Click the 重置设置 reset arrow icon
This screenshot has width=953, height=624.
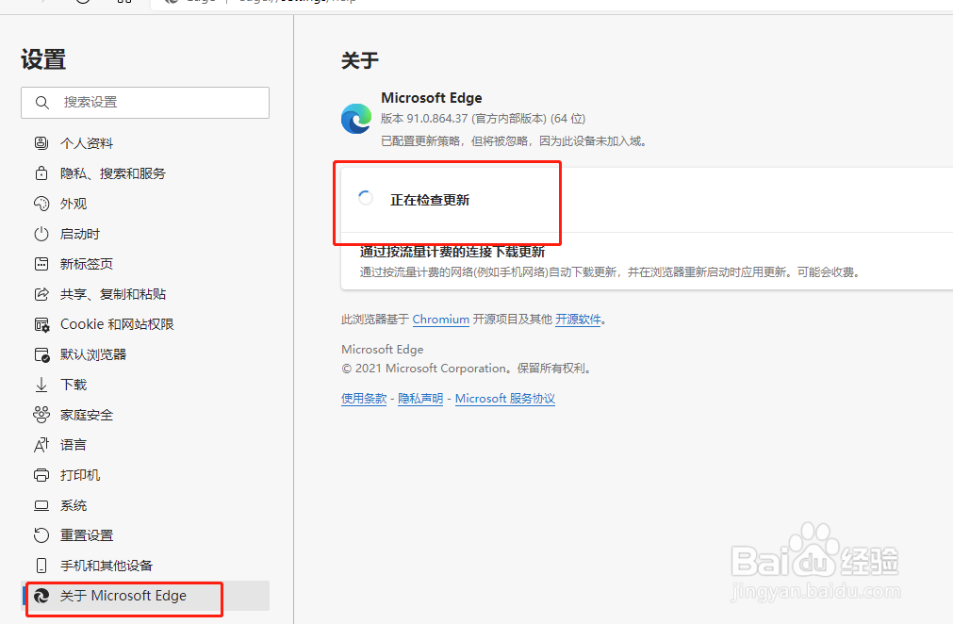(41, 535)
